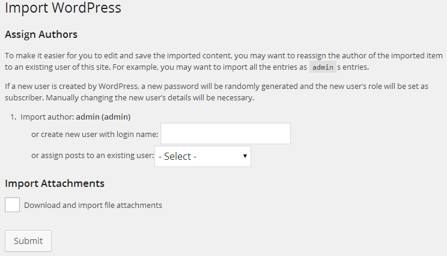Viewport: 447px width, 256px height.
Task: Focus the new user login name field
Action: click(x=225, y=134)
